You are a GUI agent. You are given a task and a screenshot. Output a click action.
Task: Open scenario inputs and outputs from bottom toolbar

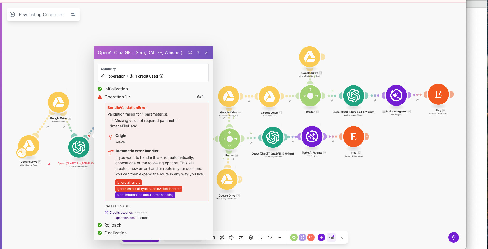241,237
